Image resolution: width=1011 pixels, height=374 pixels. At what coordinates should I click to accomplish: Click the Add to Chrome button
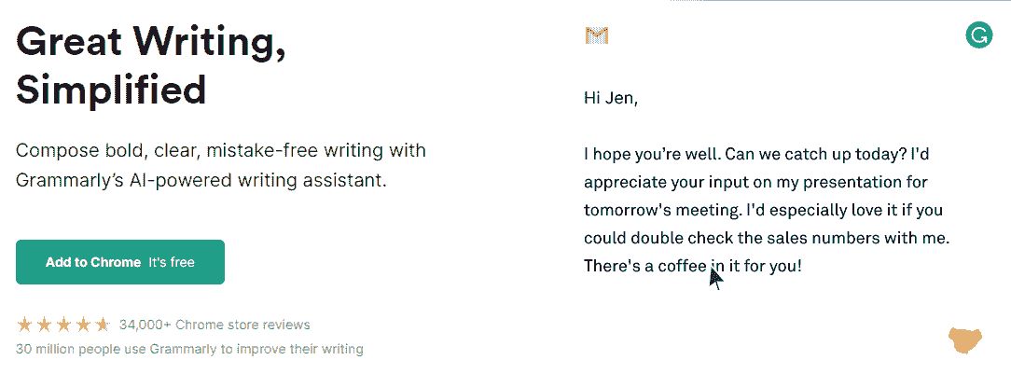tap(120, 262)
